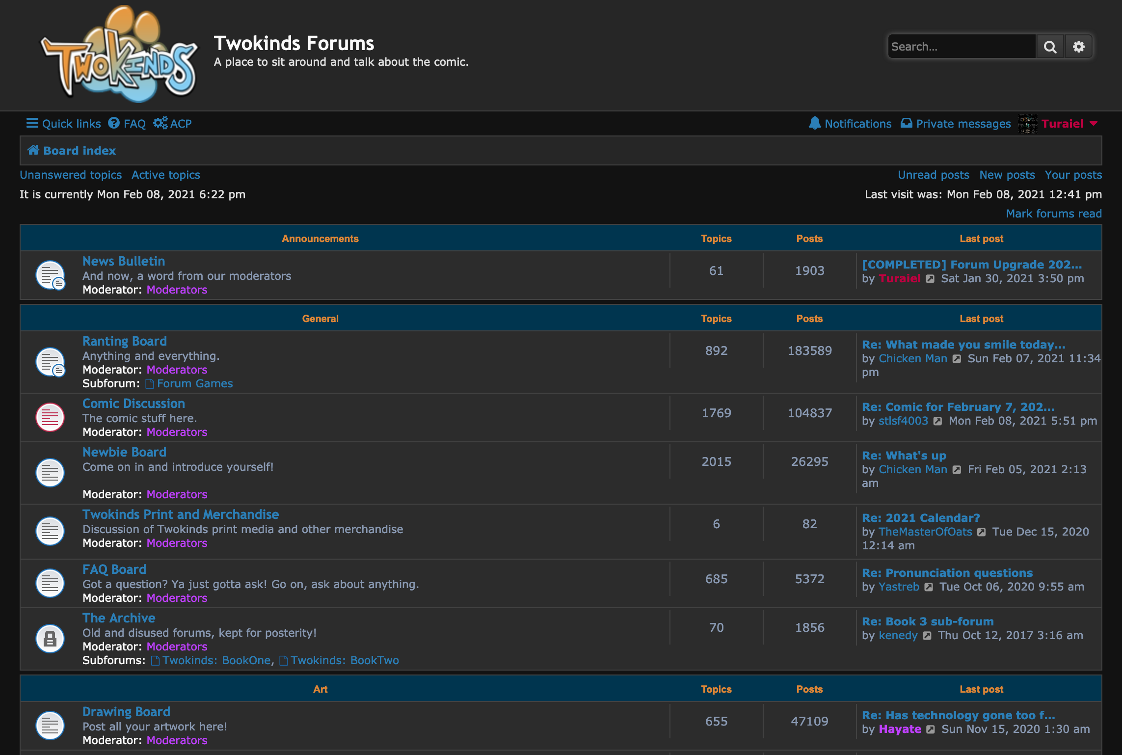Open advanced search gear icon
This screenshot has width=1122, height=755.
click(1078, 47)
